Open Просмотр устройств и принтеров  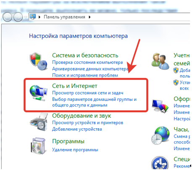(x=88, y=123)
